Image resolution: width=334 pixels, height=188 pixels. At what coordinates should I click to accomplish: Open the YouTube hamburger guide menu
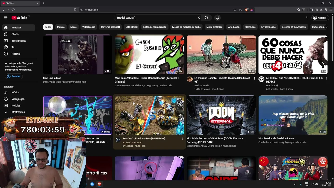[6, 18]
